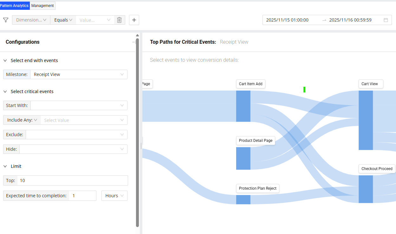Click the filter funnel icon
Image resolution: width=396 pixels, height=234 pixels.
pyautogui.click(x=5, y=20)
